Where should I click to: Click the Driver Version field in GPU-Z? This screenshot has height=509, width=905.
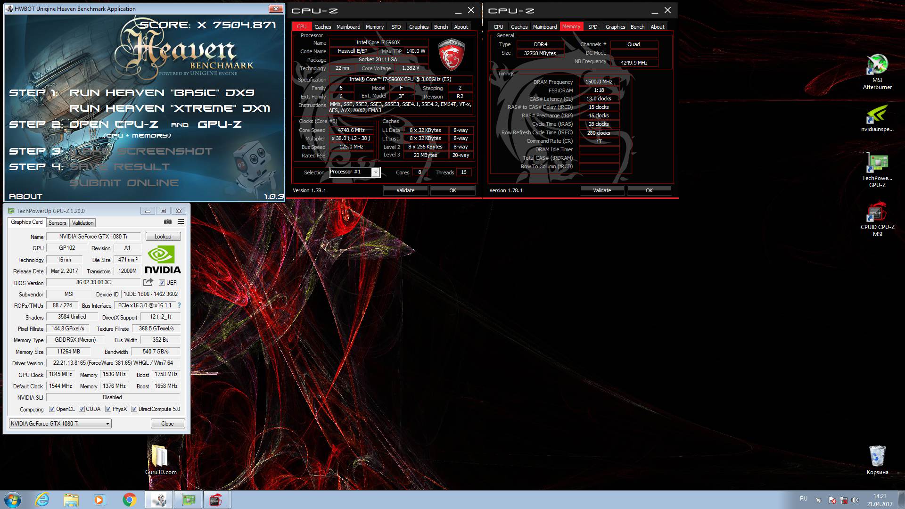point(113,363)
